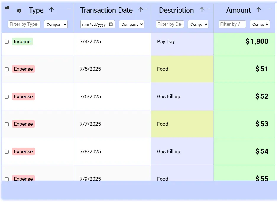Screen dimensions: 277x202
Task: Tick the checkbox on the 7/8/2025 Expense row
Action: click(7, 152)
